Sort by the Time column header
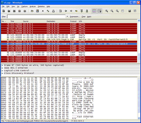The image size is (141, 123). (16, 21)
